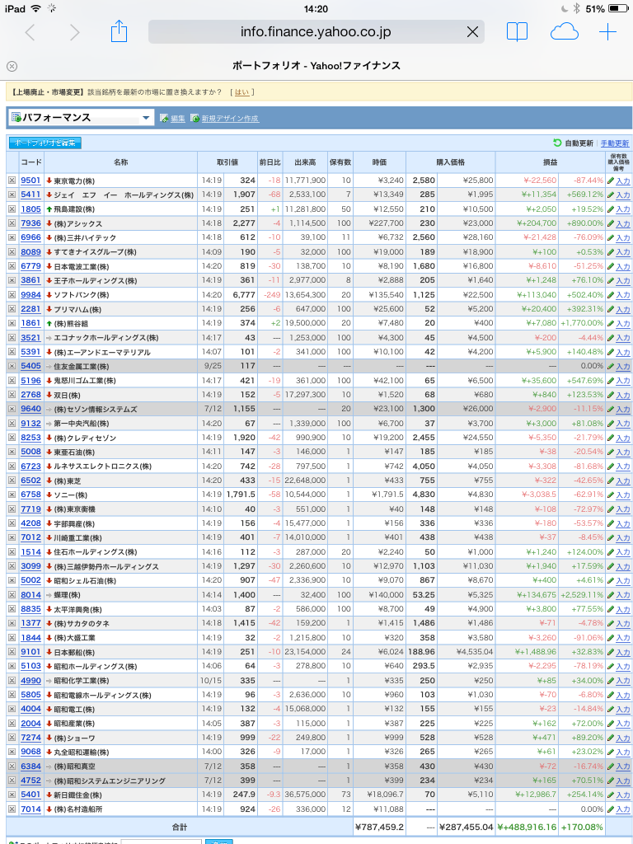The image size is (633, 844).
Task: Click the 時価 column header
Action: point(379,162)
